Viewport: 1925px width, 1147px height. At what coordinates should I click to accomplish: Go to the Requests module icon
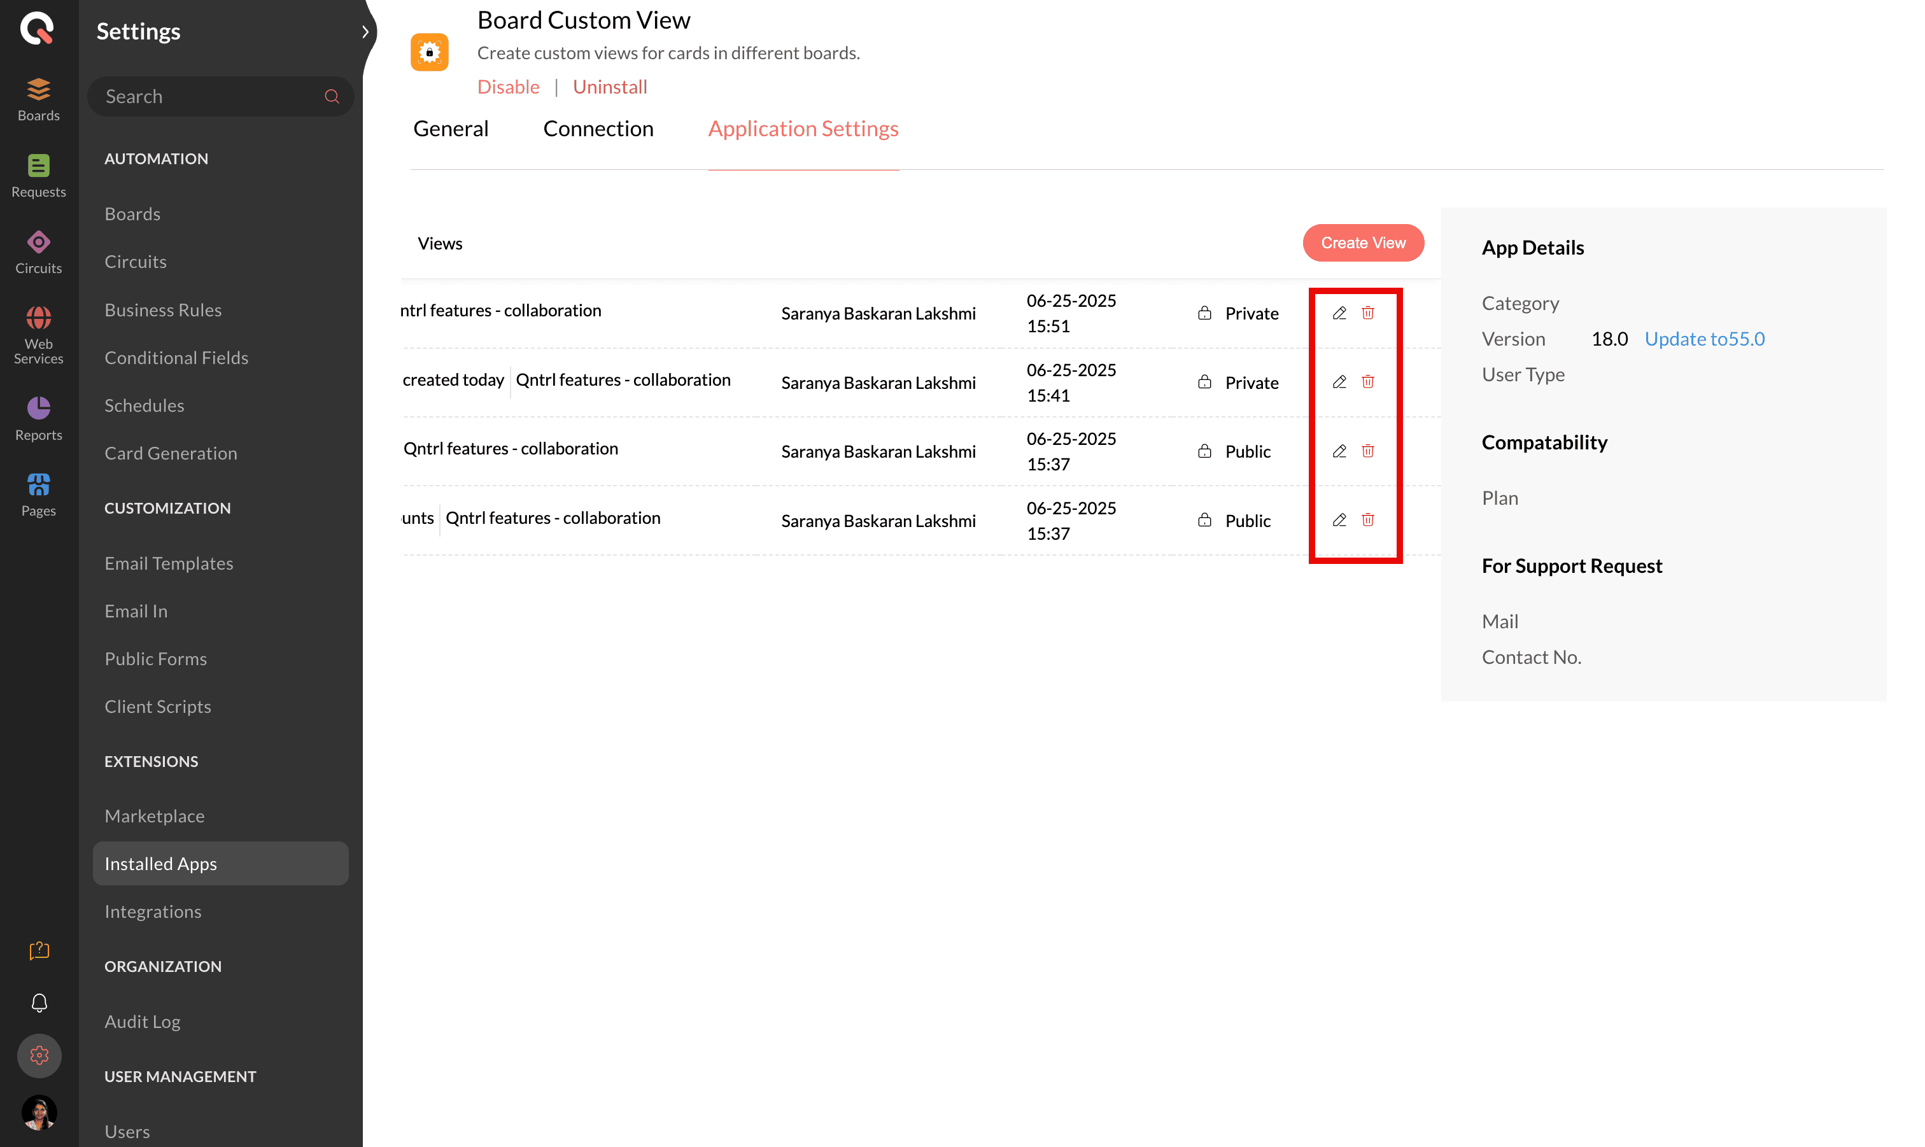[39, 176]
